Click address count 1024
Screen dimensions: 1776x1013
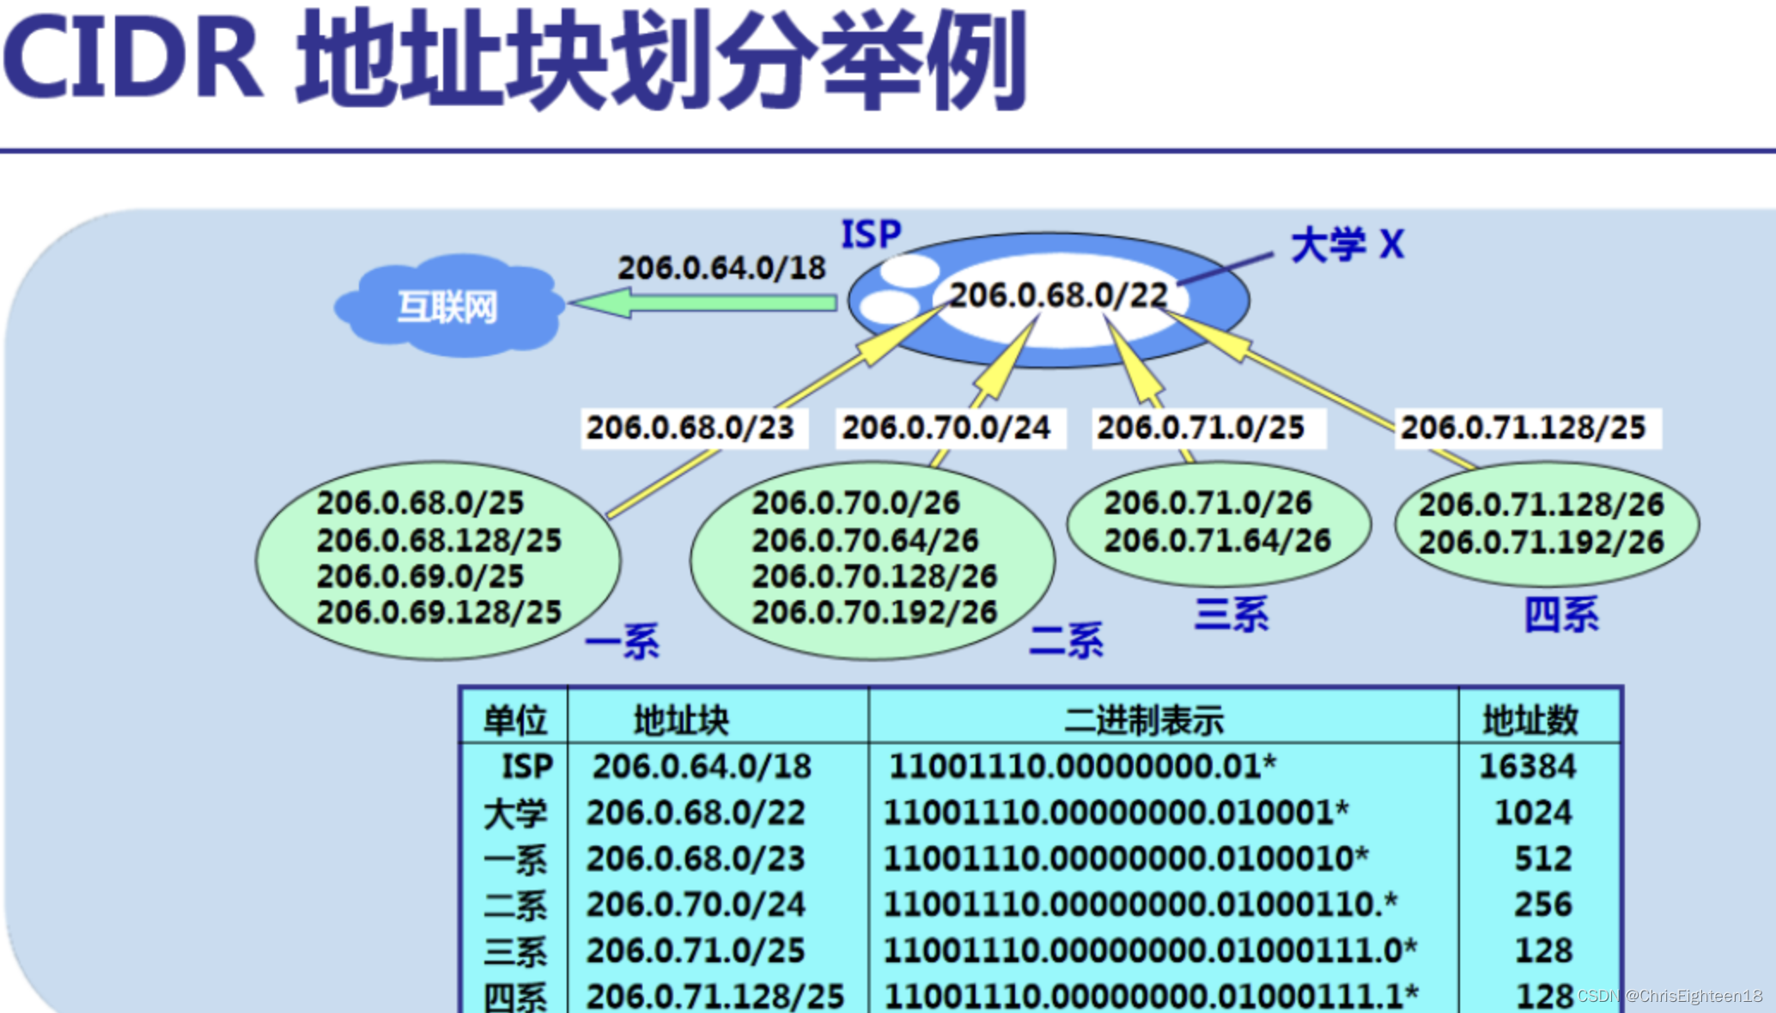point(1534,813)
